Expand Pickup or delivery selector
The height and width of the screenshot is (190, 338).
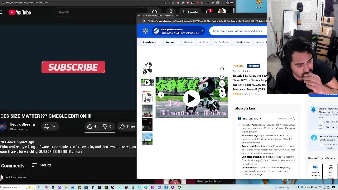click(179, 31)
